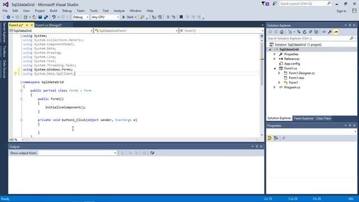Toggle word wrap in Output panel

[152, 153]
